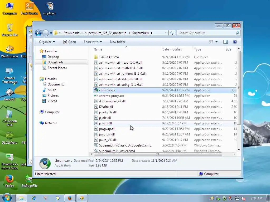Open the Organize menu

47,42
